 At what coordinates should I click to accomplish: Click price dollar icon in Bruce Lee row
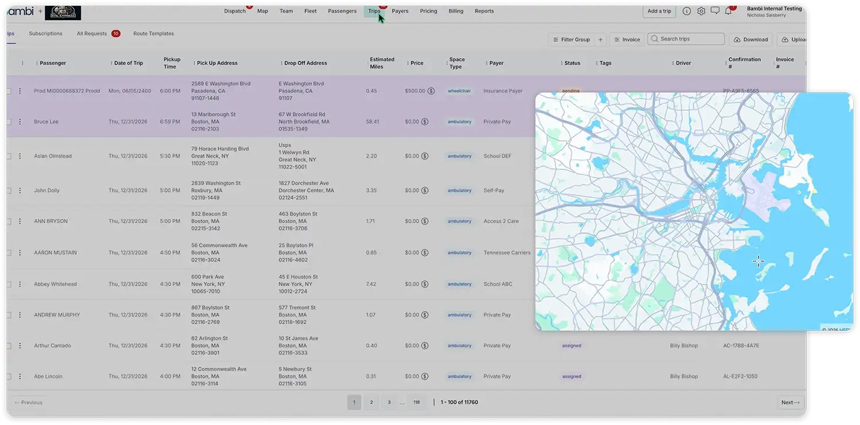click(x=425, y=122)
